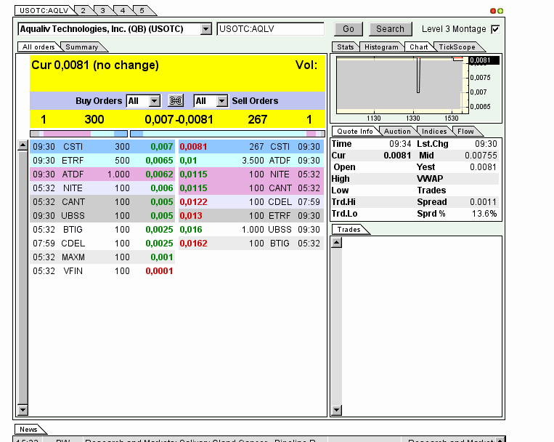Image resolution: width=554 pixels, height=442 pixels.
Task: Open the Histogram tab
Action: [381, 47]
